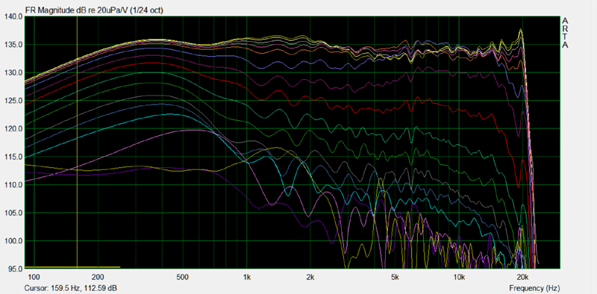Click the yellow vertical cursor line

pyautogui.click(x=78, y=143)
